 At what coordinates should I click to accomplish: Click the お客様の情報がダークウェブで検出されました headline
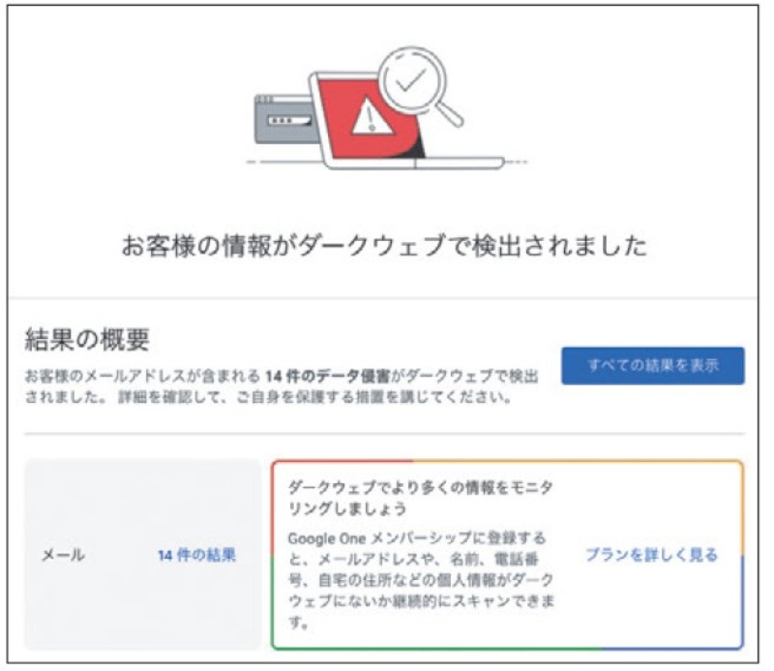[x=384, y=245]
